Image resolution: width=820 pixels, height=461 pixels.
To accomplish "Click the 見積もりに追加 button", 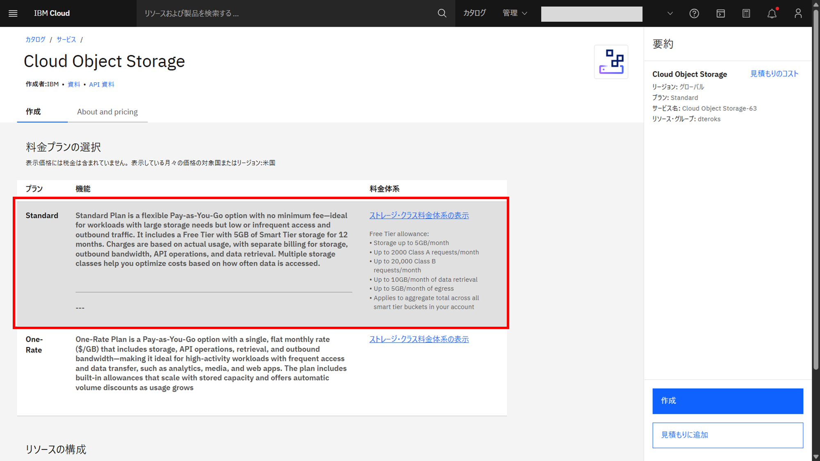I will [727, 435].
